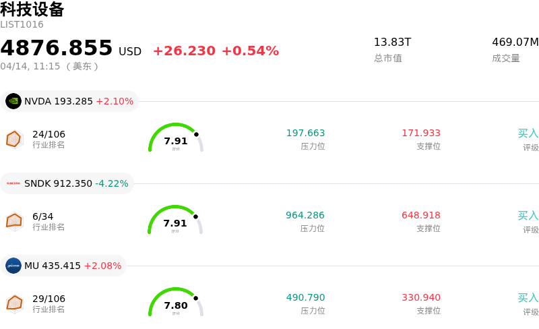Click MU 7.80 score gauge
Image resolution: width=539 pixels, height=329 pixels.
[x=176, y=303]
